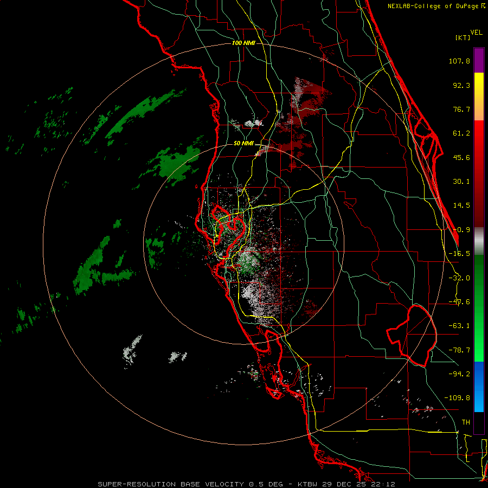Viewport: 488px width, 488px height.
Task: Select the 61.2 legend value
Action: (x=461, y=133)
